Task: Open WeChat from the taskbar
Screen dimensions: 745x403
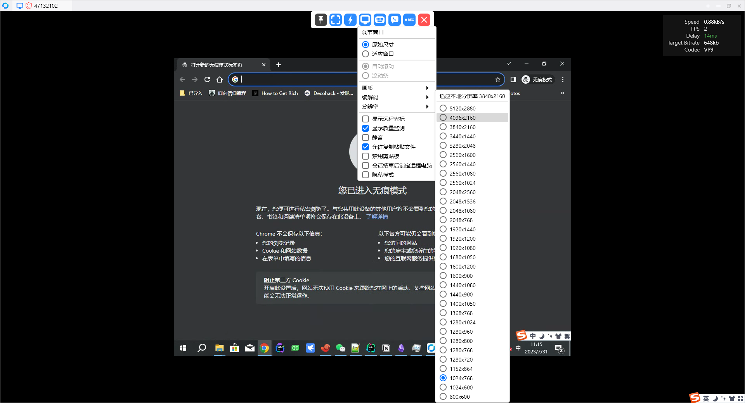Action: (x=340, y=348)
